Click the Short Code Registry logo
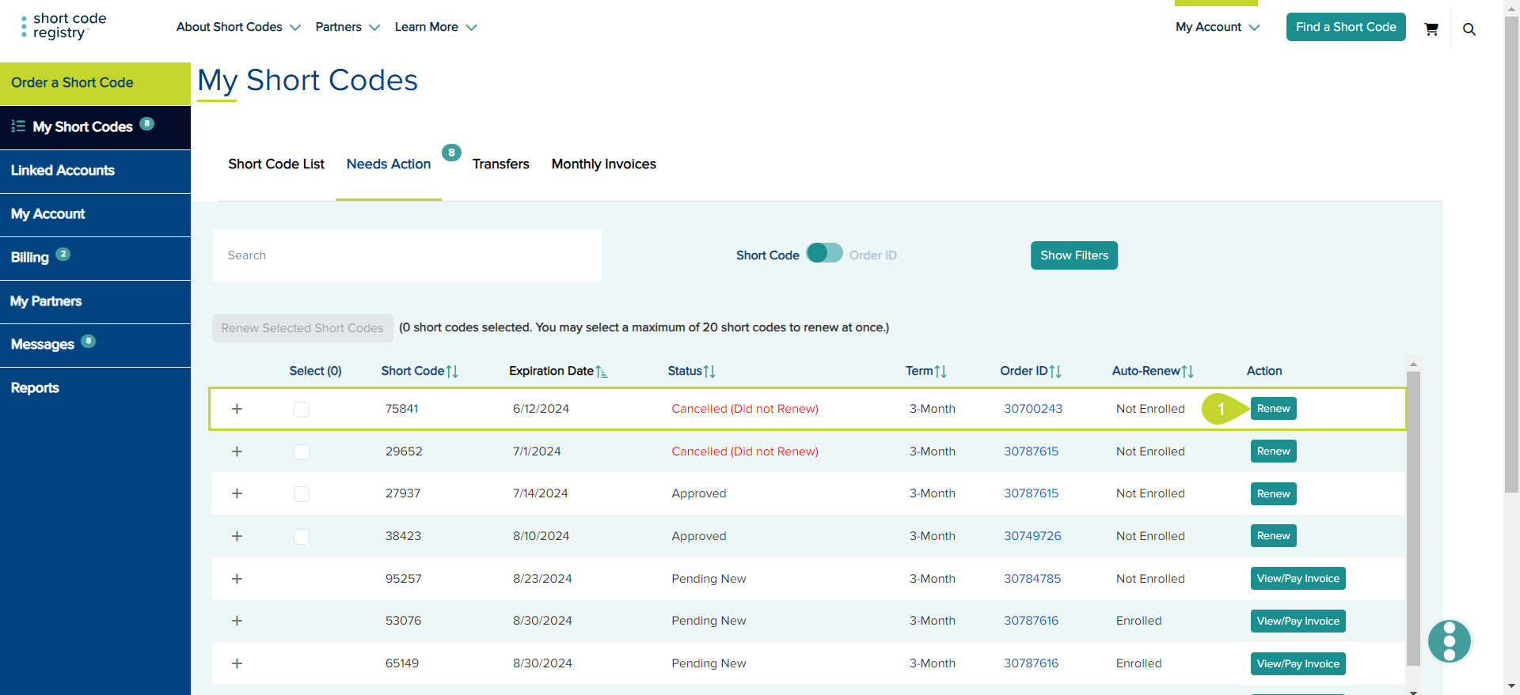 click(64, 26)
